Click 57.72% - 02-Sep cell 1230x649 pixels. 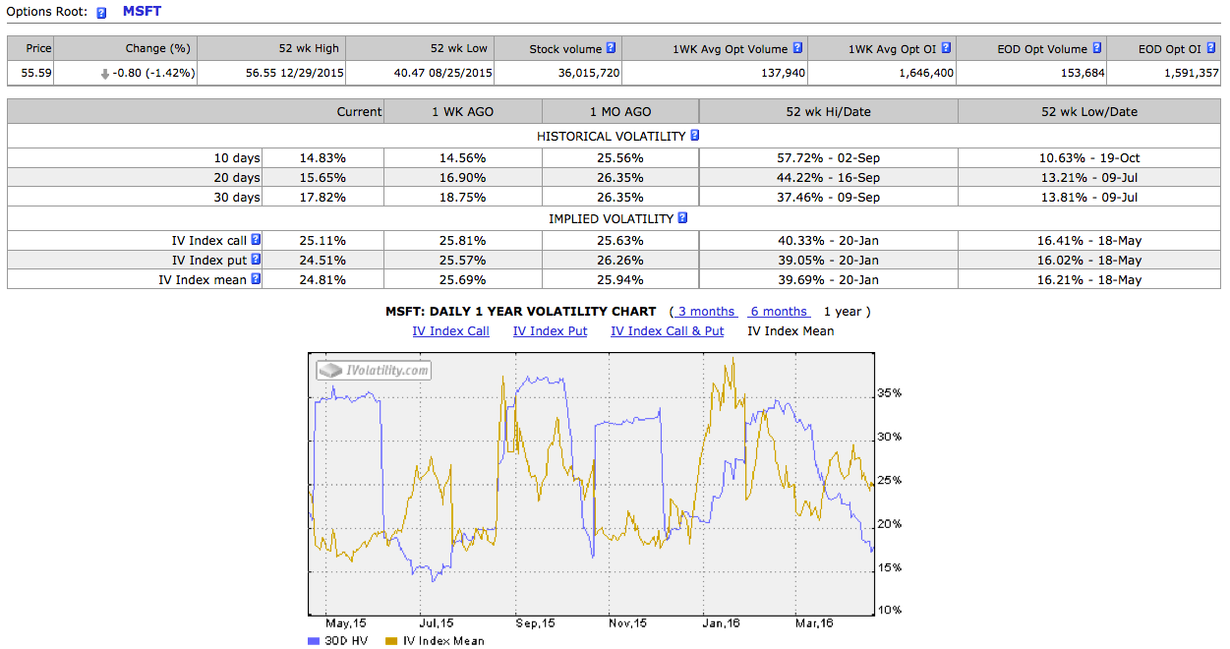[x=829, y=157]
